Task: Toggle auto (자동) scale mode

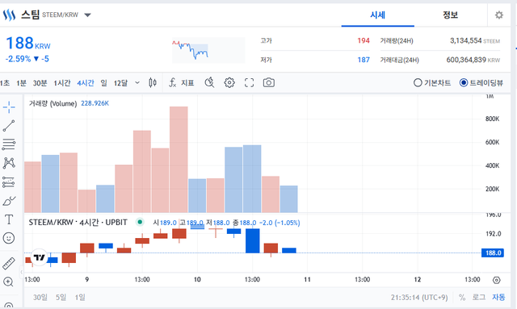Action: (498, 298)
